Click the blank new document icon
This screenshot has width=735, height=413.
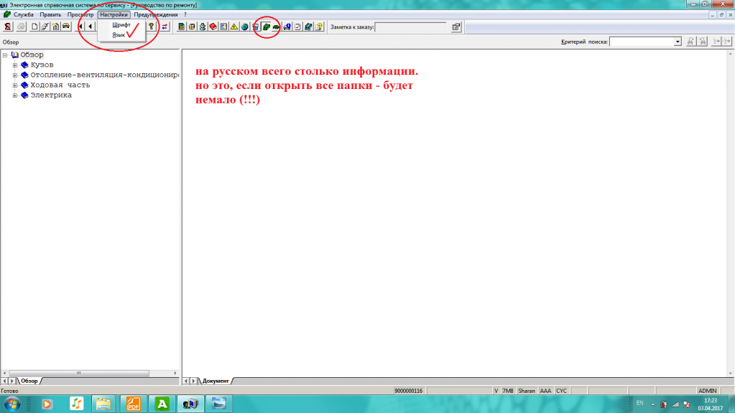34,27
